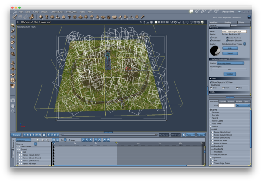This screenshot has width=262, height=182.
Task: Open the Shader Distribution Inner Trees dropdown
Action: coord(245,44)
